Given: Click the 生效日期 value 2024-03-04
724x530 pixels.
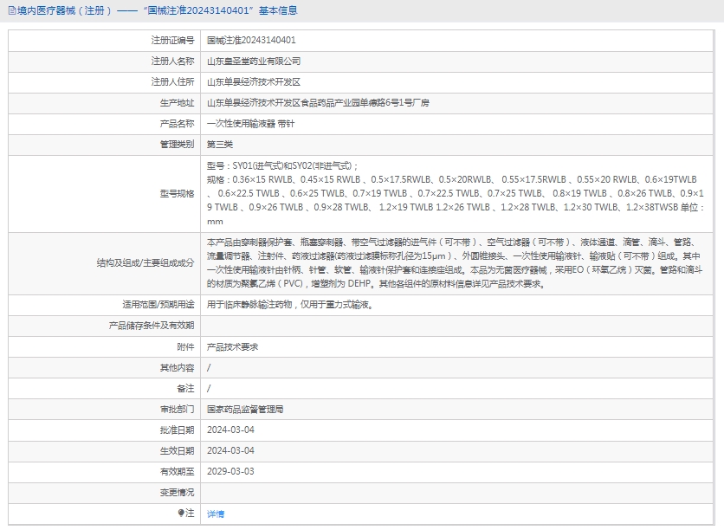Looking at the screenshot, I should [230, 450].
